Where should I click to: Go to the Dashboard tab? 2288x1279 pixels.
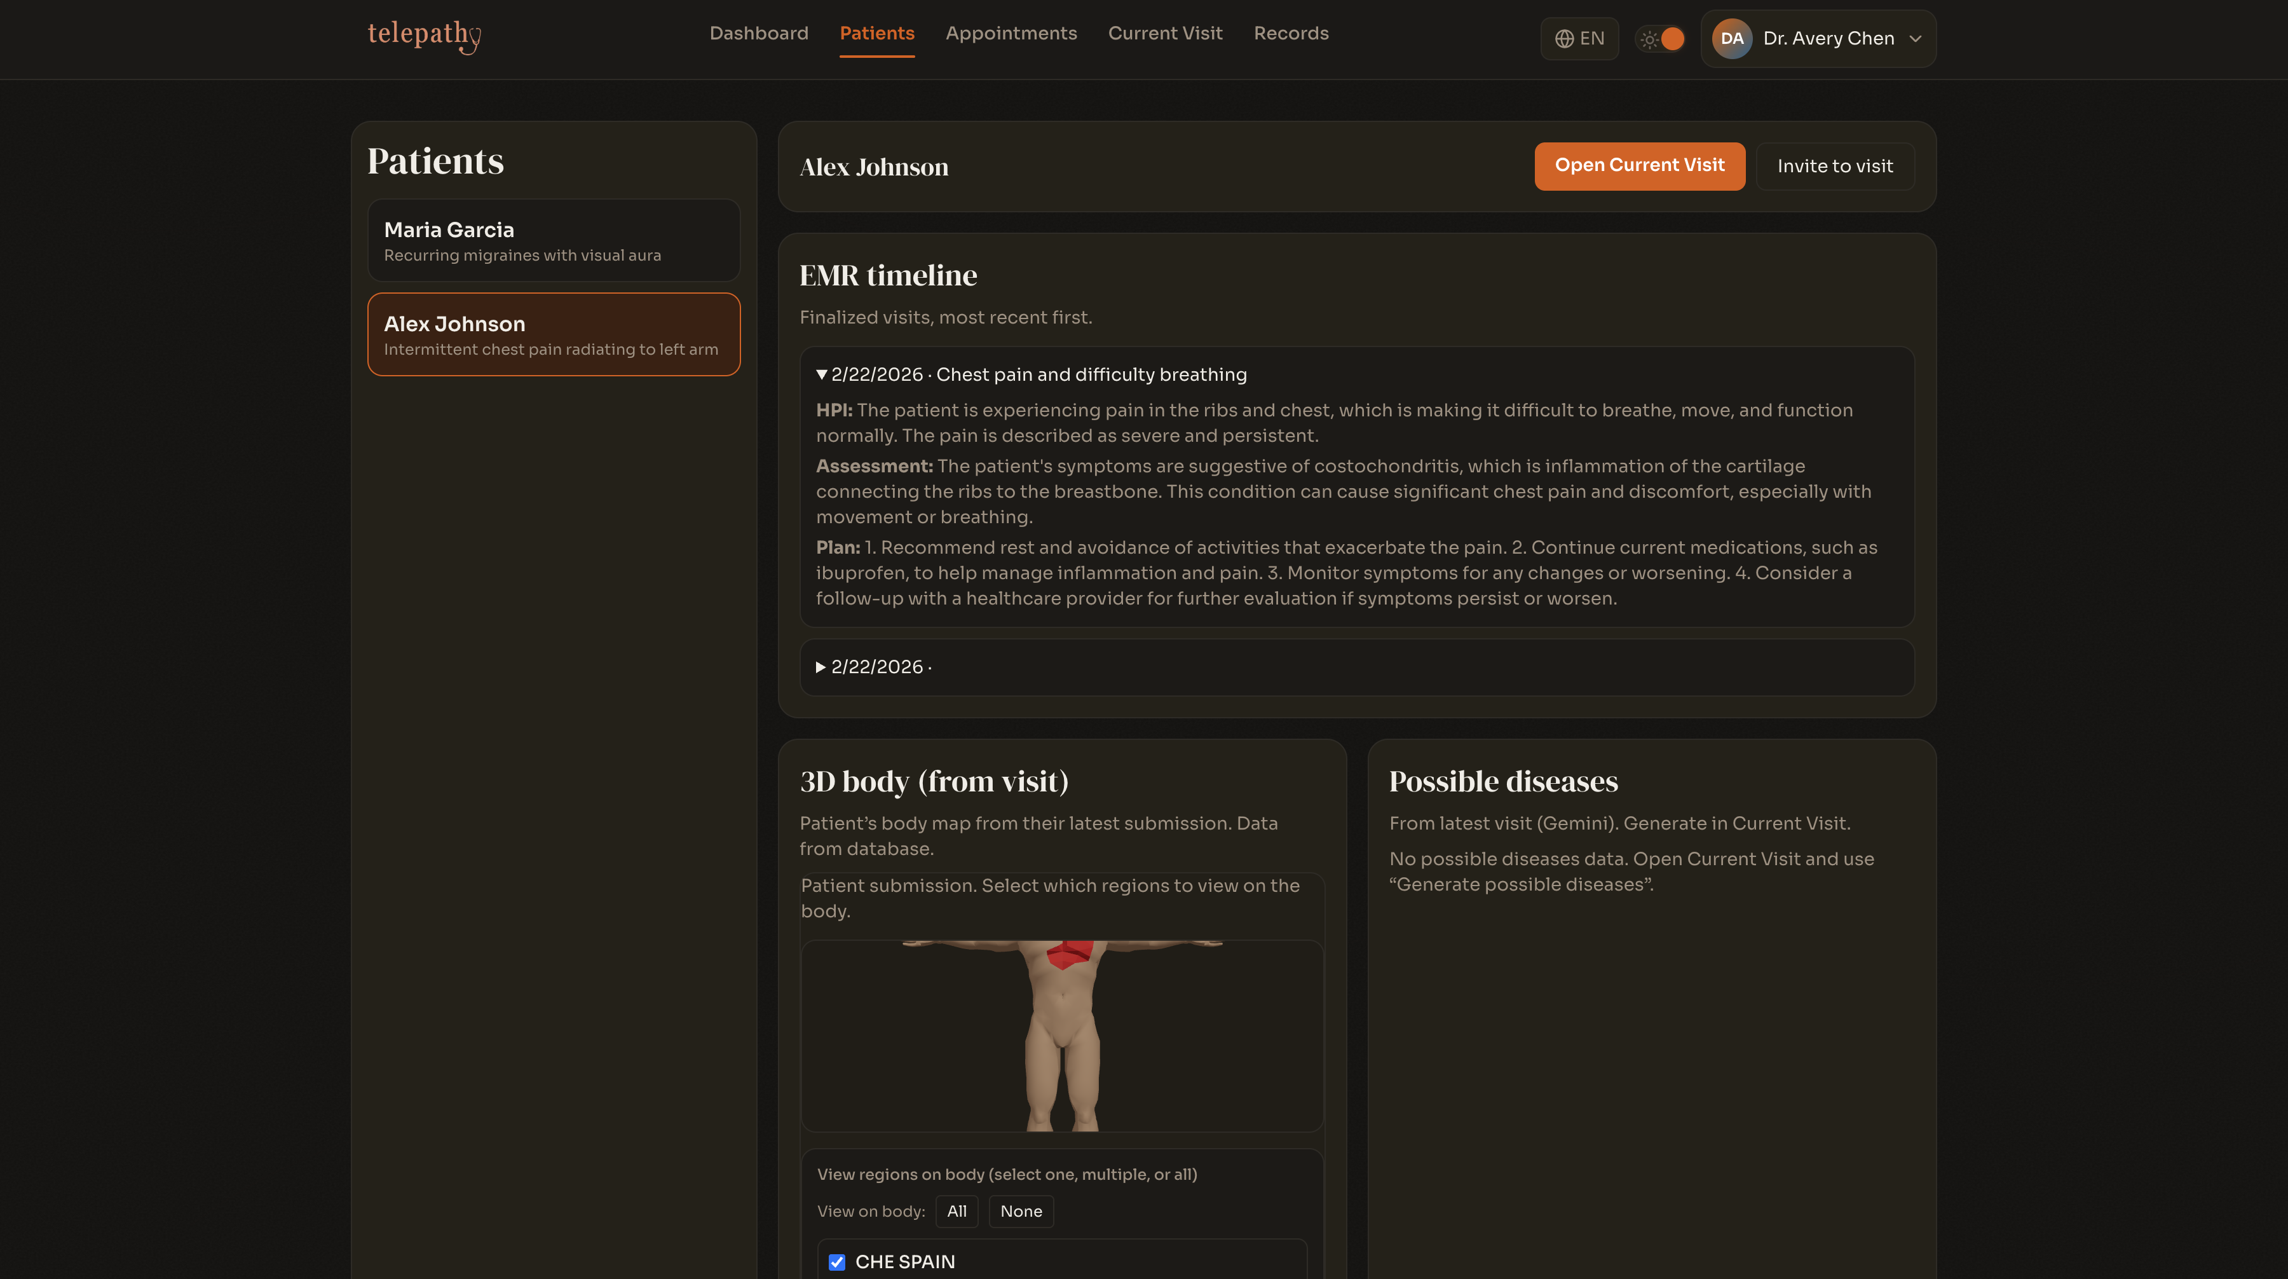coord(758,34)
